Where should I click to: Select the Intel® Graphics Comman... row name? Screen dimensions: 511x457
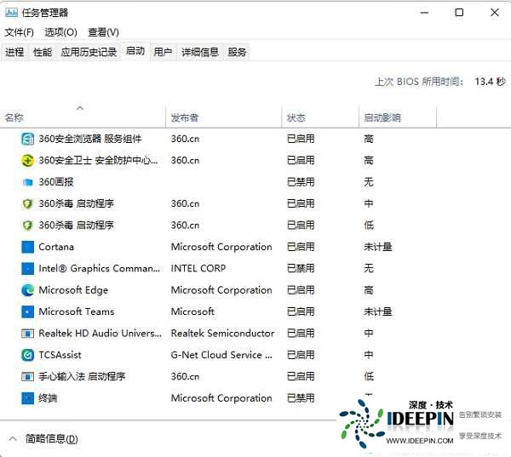click(x=100, y=268)
